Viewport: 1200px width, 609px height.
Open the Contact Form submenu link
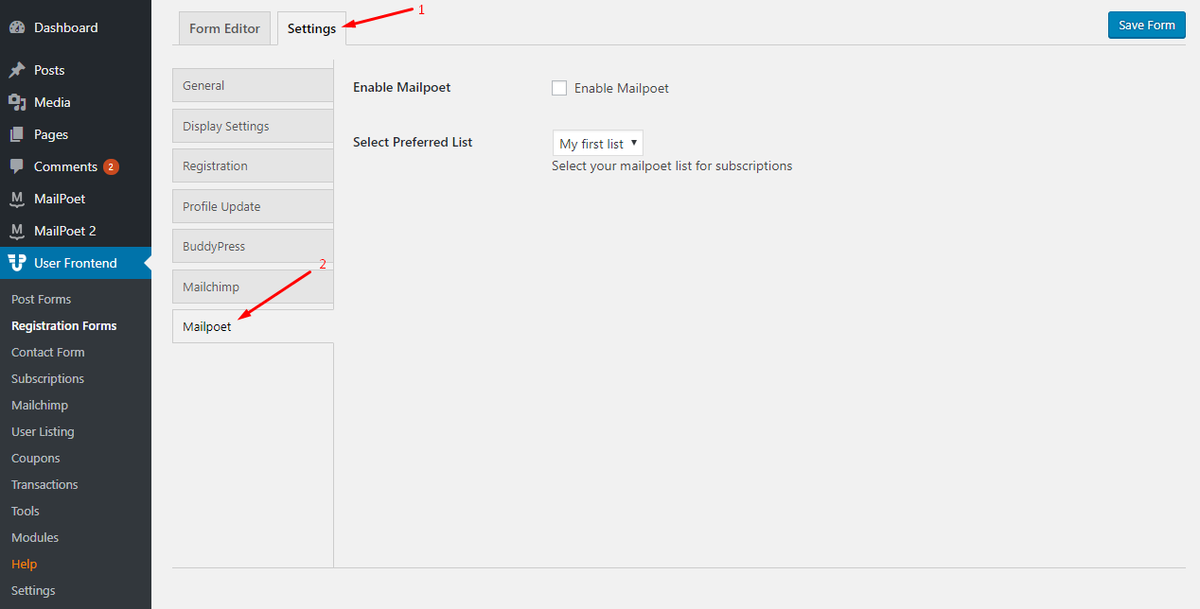tap(48, 352)
